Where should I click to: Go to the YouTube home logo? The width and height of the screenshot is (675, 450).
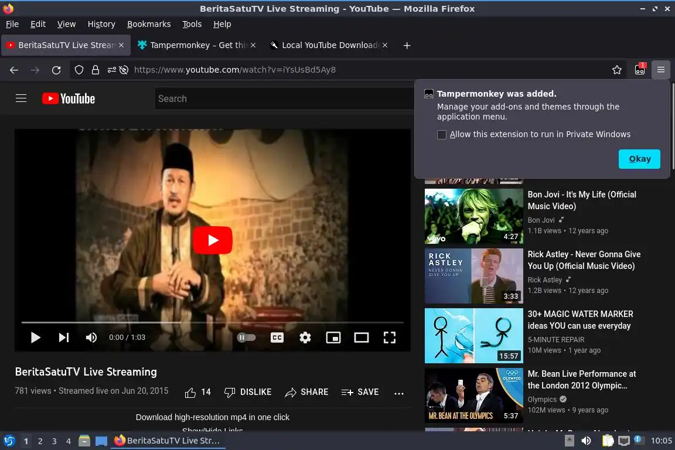[x=69, y=98]
